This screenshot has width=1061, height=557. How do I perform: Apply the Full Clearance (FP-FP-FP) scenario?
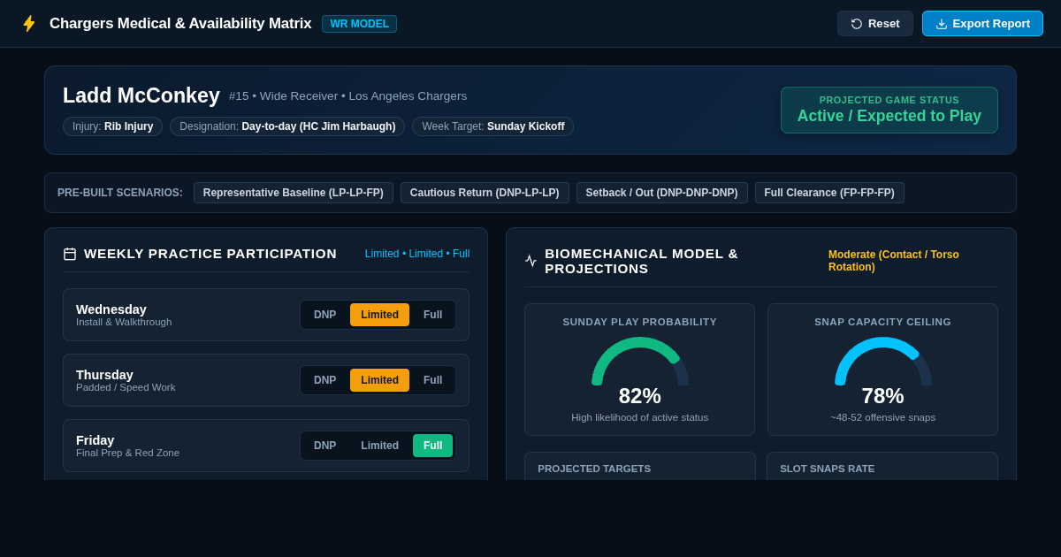[829, 193]
